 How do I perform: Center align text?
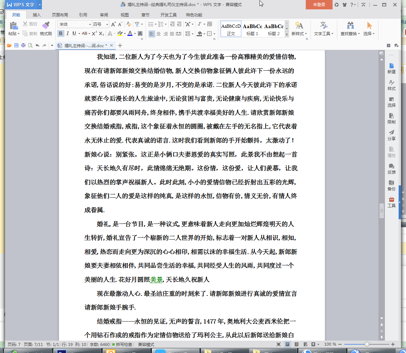pos(159,33)
